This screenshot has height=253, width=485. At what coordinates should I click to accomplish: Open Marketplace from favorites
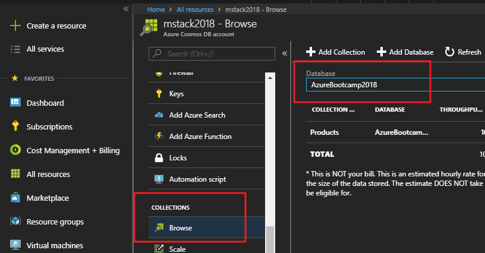(48, 198)
